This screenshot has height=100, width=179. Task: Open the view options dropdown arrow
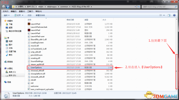pyautogui.click(x=164, y=15)
